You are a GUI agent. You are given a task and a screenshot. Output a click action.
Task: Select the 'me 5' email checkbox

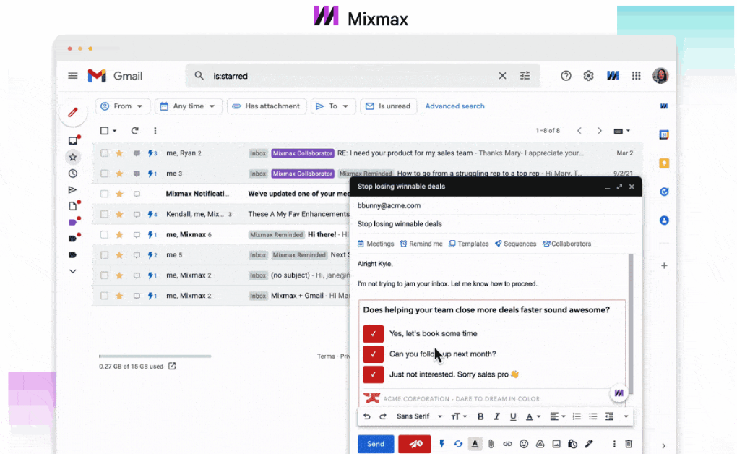pyautogui.click(x=104, y=255)
